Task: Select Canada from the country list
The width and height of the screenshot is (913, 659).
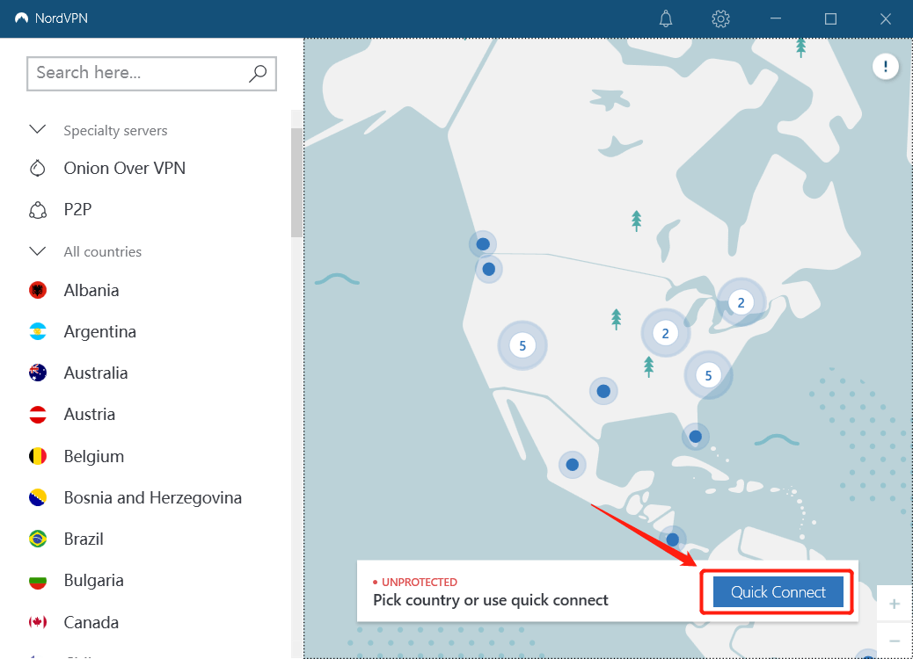Action: (91, 623)
